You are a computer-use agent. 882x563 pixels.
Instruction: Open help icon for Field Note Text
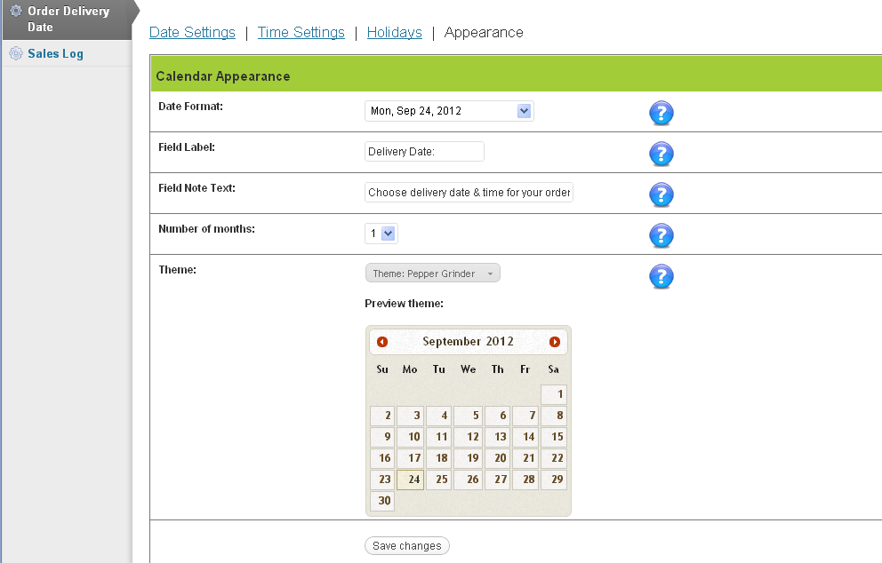tap(661, 194)
